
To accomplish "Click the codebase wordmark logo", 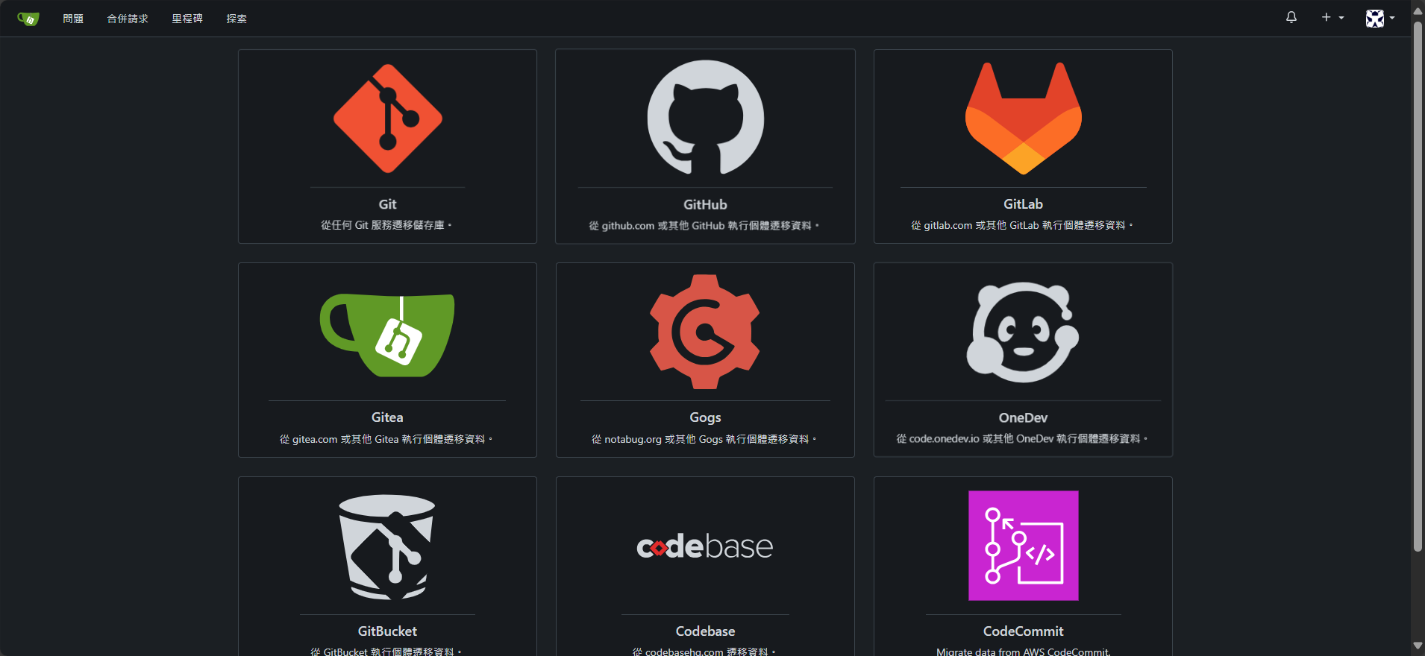I will coord(705,546).
